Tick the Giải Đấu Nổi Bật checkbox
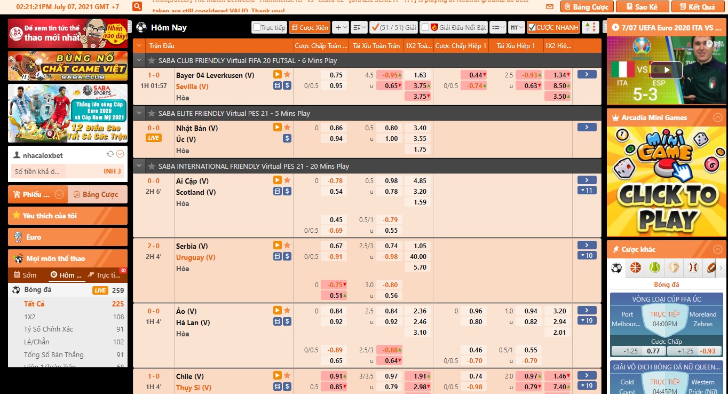Screen dimensions: 728x394 click(x=425, y=27)
